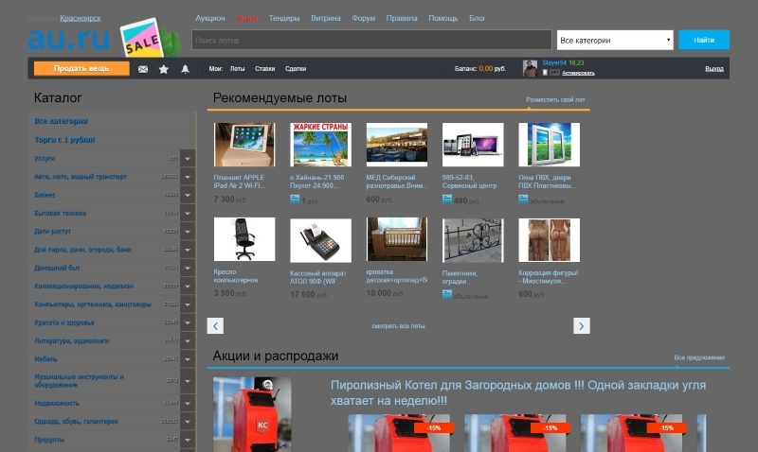Click the Красноярск city link
Image resolution: width=758 pixels, height=452 pixels.
81,18
